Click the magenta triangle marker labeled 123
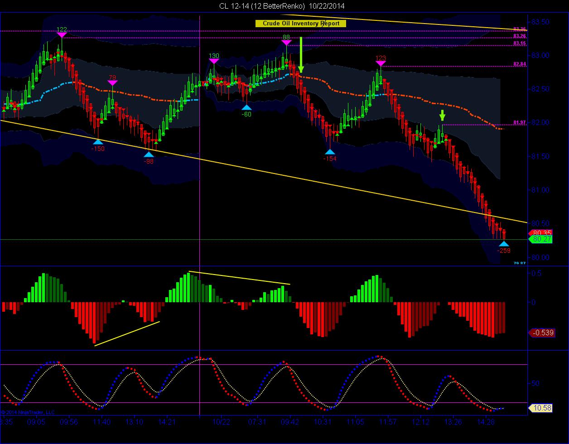 [x=381, y=63]
